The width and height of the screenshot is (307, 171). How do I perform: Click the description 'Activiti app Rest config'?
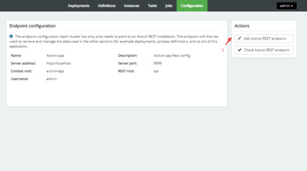[172, 55]
